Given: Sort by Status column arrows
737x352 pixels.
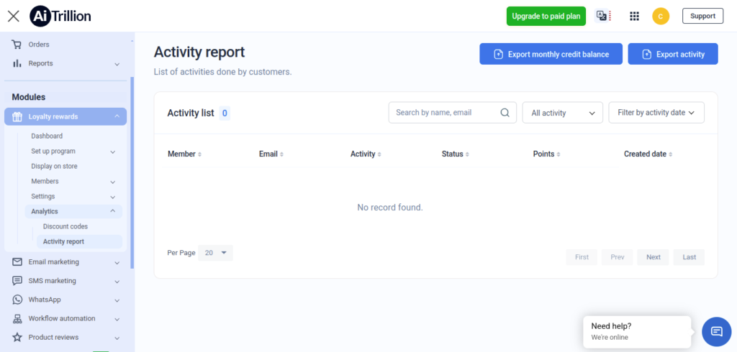Looking at the screenshot, I should (467, 154).
